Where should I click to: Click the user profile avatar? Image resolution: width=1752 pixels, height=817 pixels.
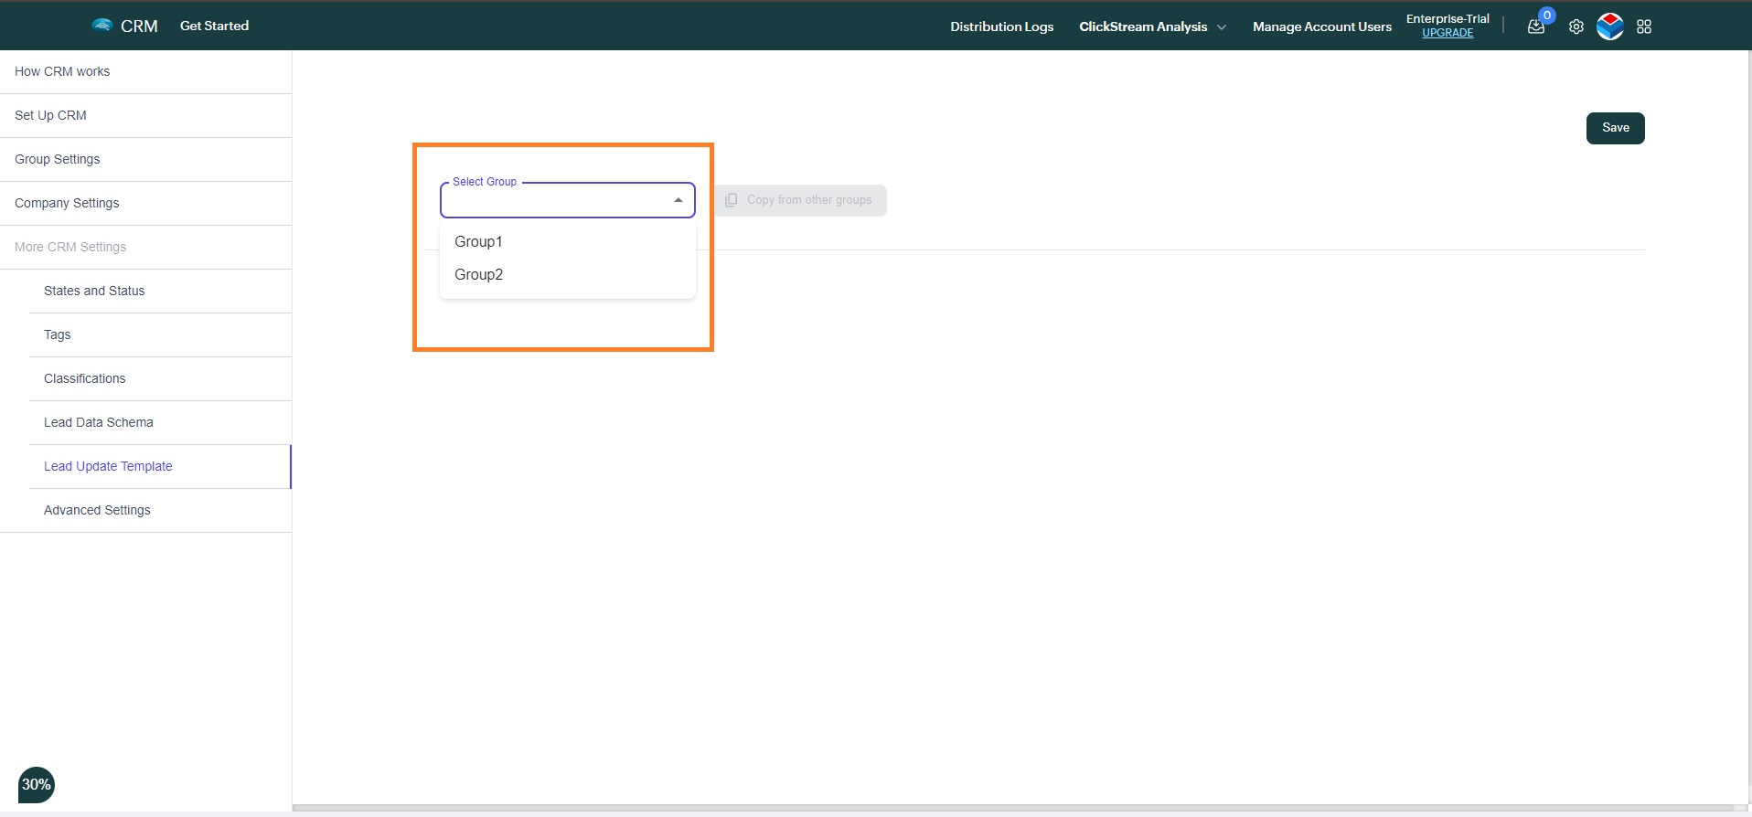pos(1610,27)
